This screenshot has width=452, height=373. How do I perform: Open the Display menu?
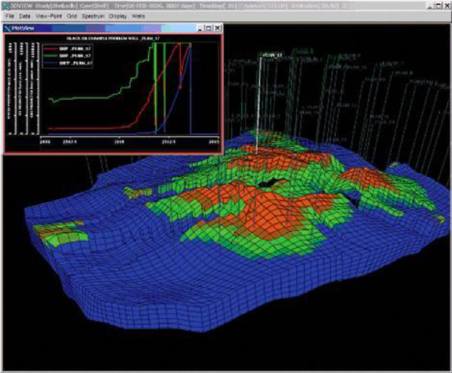(x=118, y=16)
